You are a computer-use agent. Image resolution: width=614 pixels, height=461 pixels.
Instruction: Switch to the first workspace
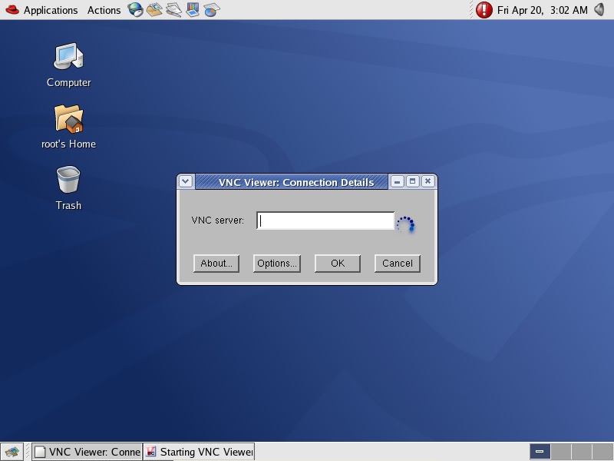click(540, 452)
